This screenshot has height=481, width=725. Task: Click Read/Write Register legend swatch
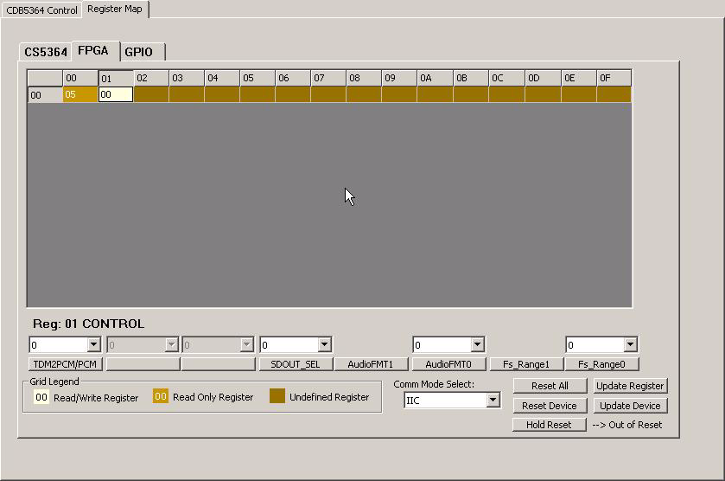click(41, 397)
